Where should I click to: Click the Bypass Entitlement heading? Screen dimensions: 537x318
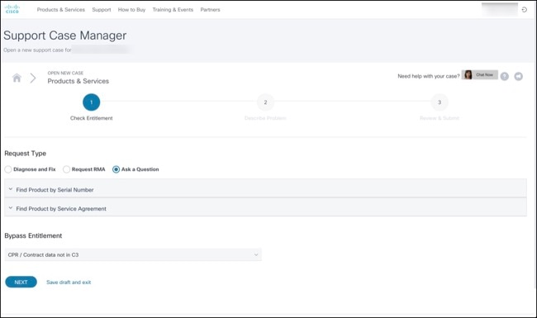click(33, 235)
